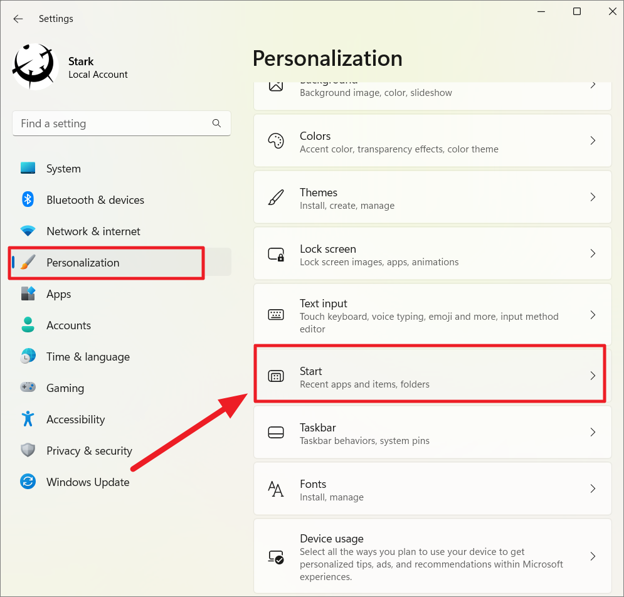This screenshot has height=597, width=624.
Task: Click 'Lock screen images, apps, animations' text
Action: (x=379, y=262)
